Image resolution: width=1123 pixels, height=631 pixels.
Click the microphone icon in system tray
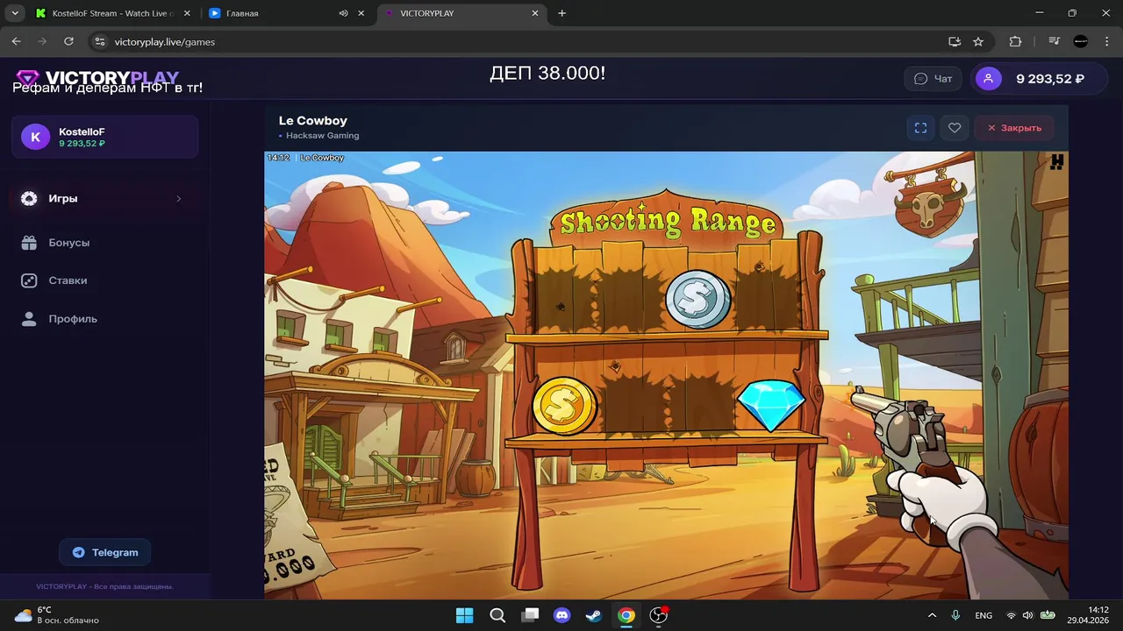tap(955, 615)
